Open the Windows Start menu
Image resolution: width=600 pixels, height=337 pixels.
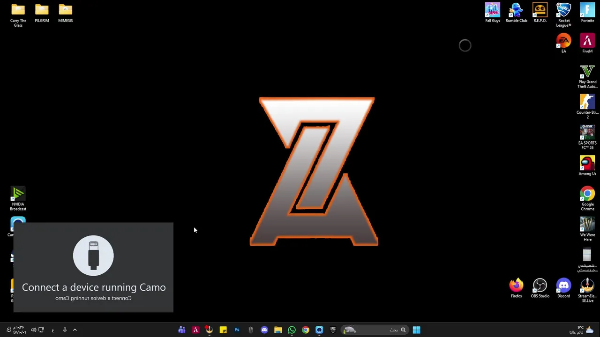tap(416, 330)
